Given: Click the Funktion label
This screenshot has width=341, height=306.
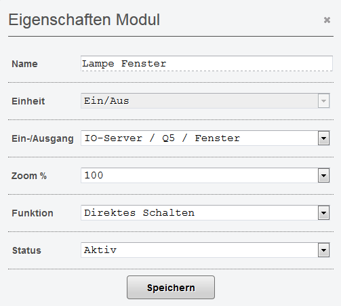Looking at the screenshot, I should [x=33, y=213].
